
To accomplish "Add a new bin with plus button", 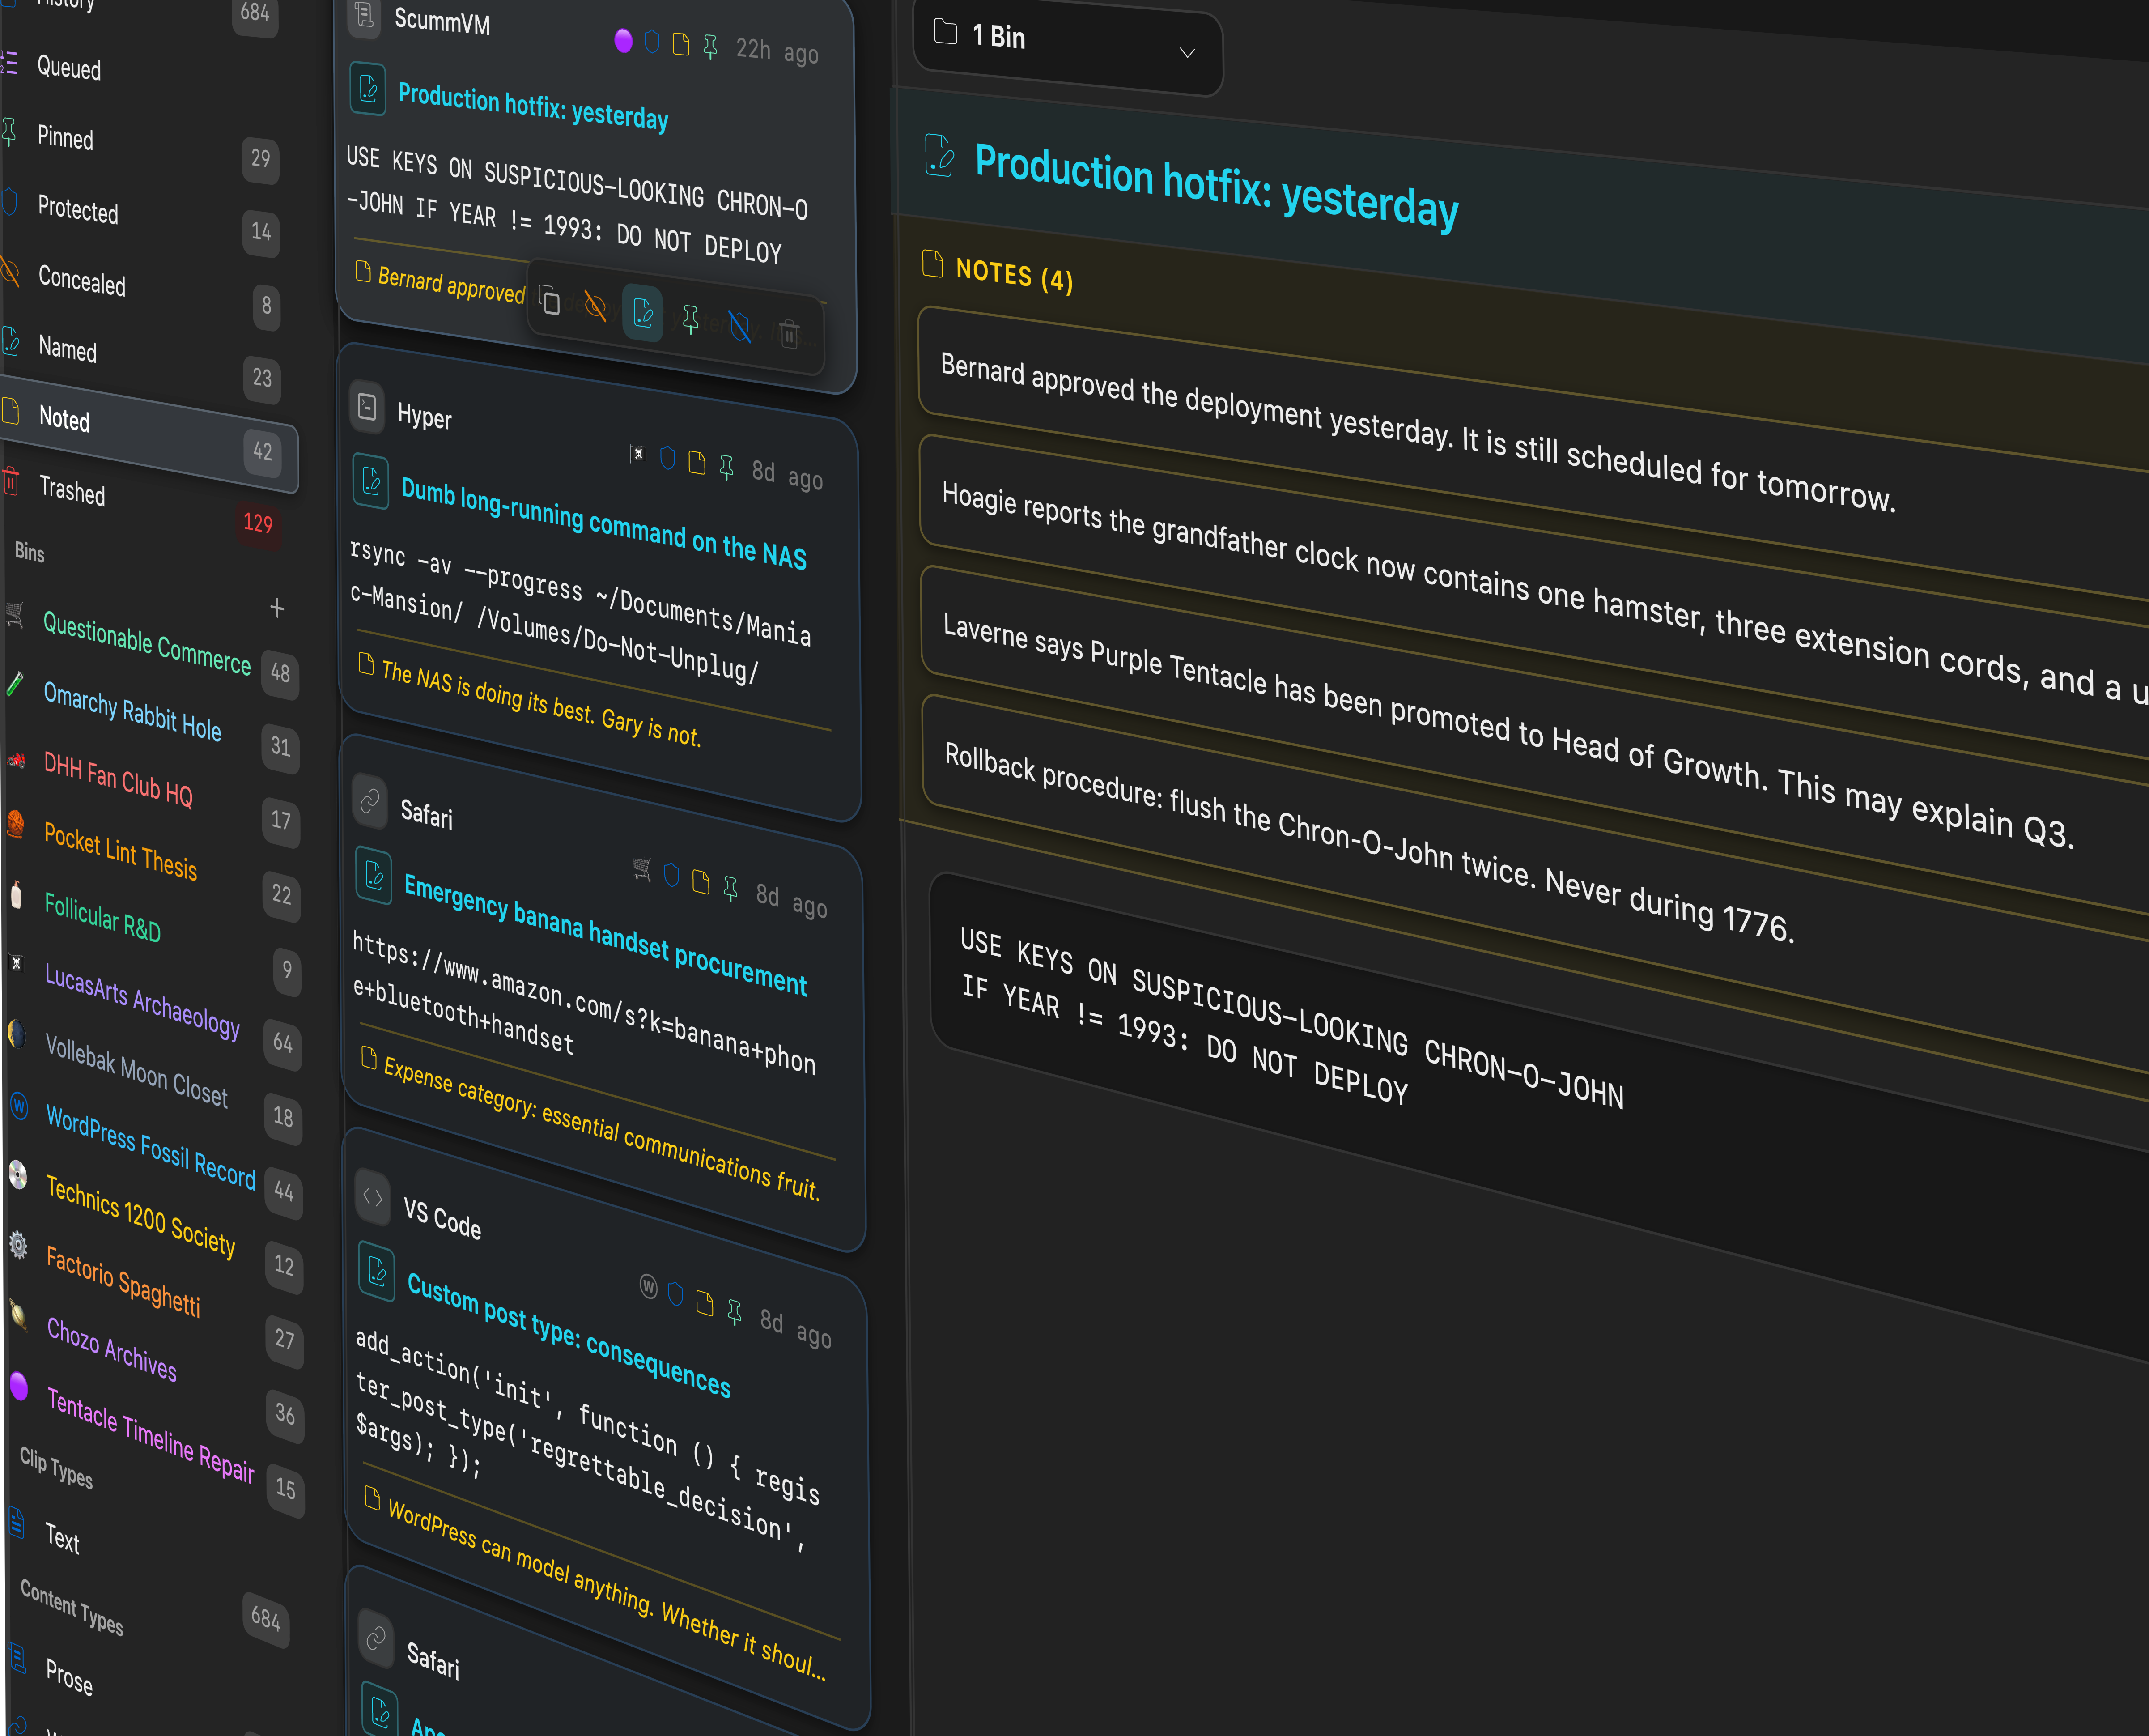I will [277, 607].
